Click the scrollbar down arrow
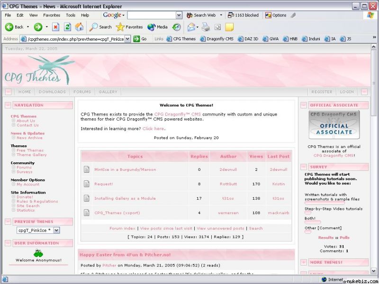 point(374,271)
